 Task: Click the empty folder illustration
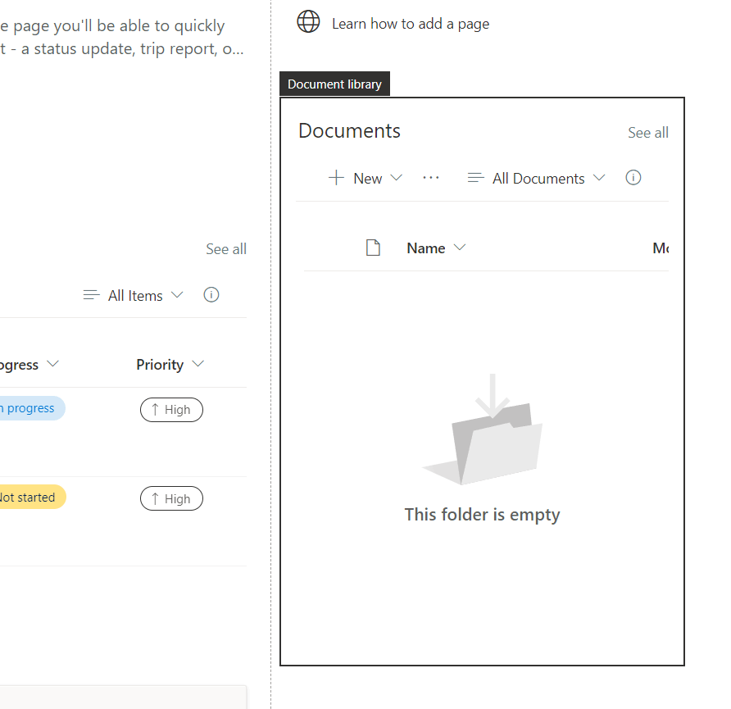483,429
